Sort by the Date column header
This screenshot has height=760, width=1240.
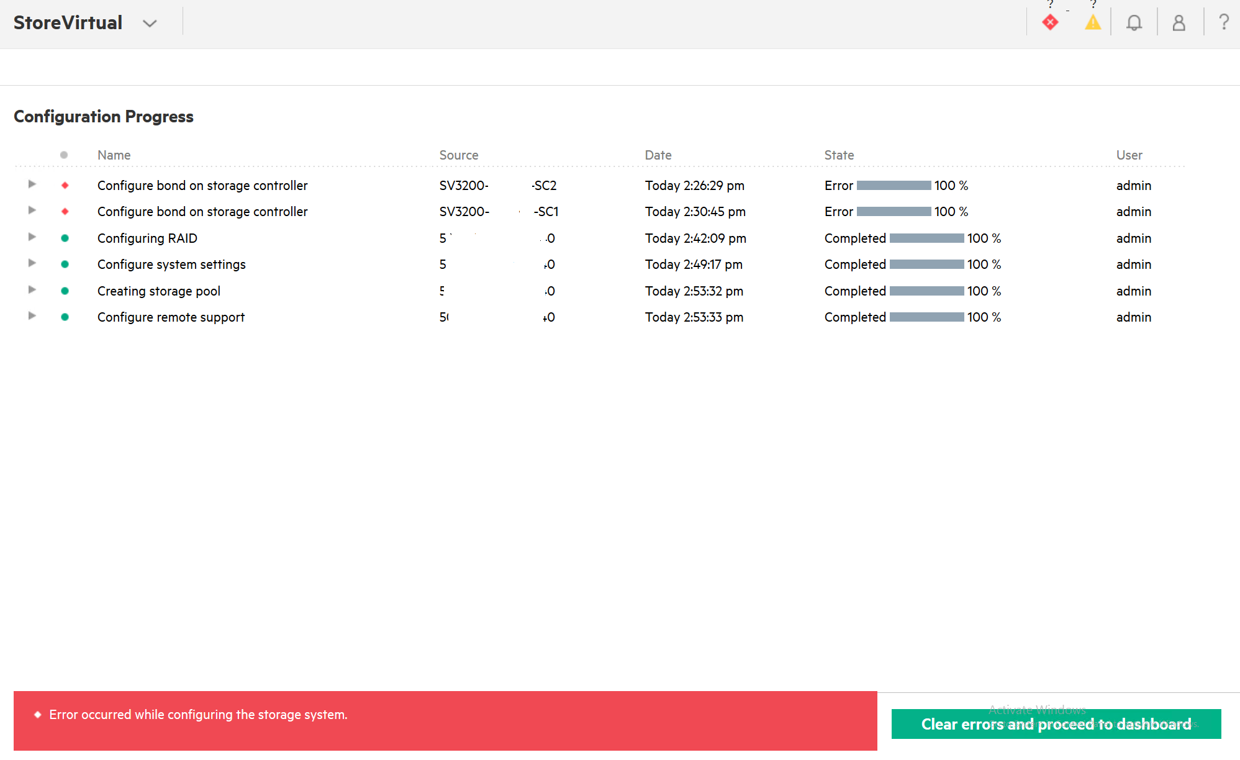(x=658, y=155)
